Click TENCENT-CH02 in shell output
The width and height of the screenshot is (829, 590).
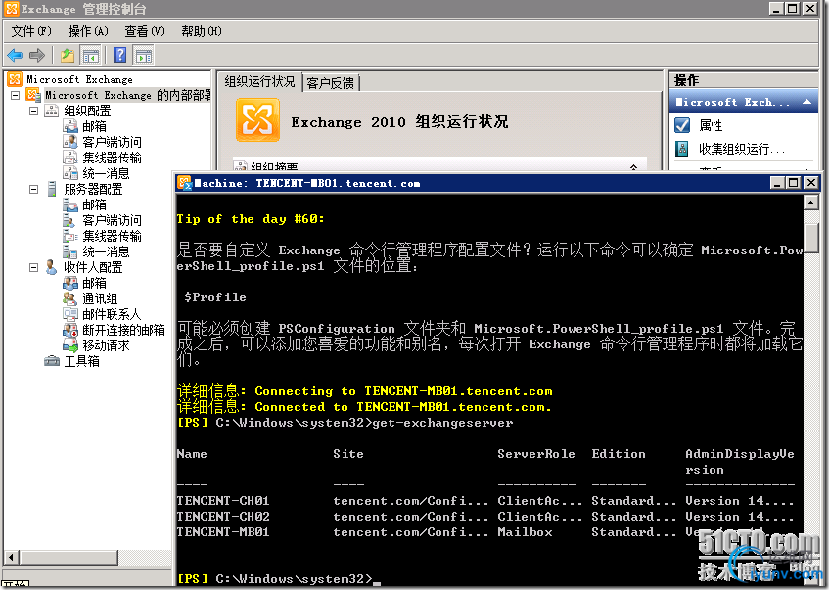click(x=223, y=516)
